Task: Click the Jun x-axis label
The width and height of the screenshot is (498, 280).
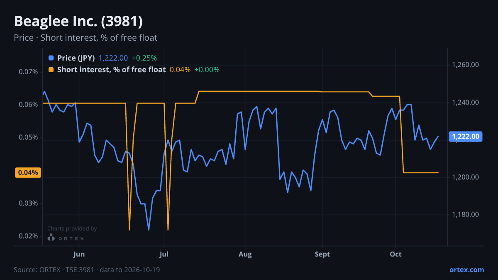Action: (79, 254)
